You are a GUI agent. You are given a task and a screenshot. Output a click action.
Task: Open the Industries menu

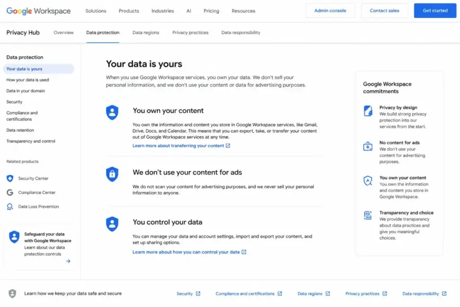point(163,11)
